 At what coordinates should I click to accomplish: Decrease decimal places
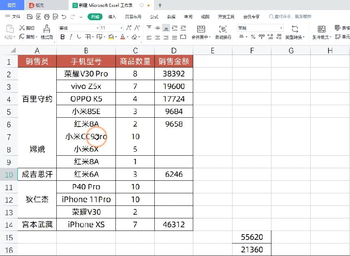coord(279,37)
